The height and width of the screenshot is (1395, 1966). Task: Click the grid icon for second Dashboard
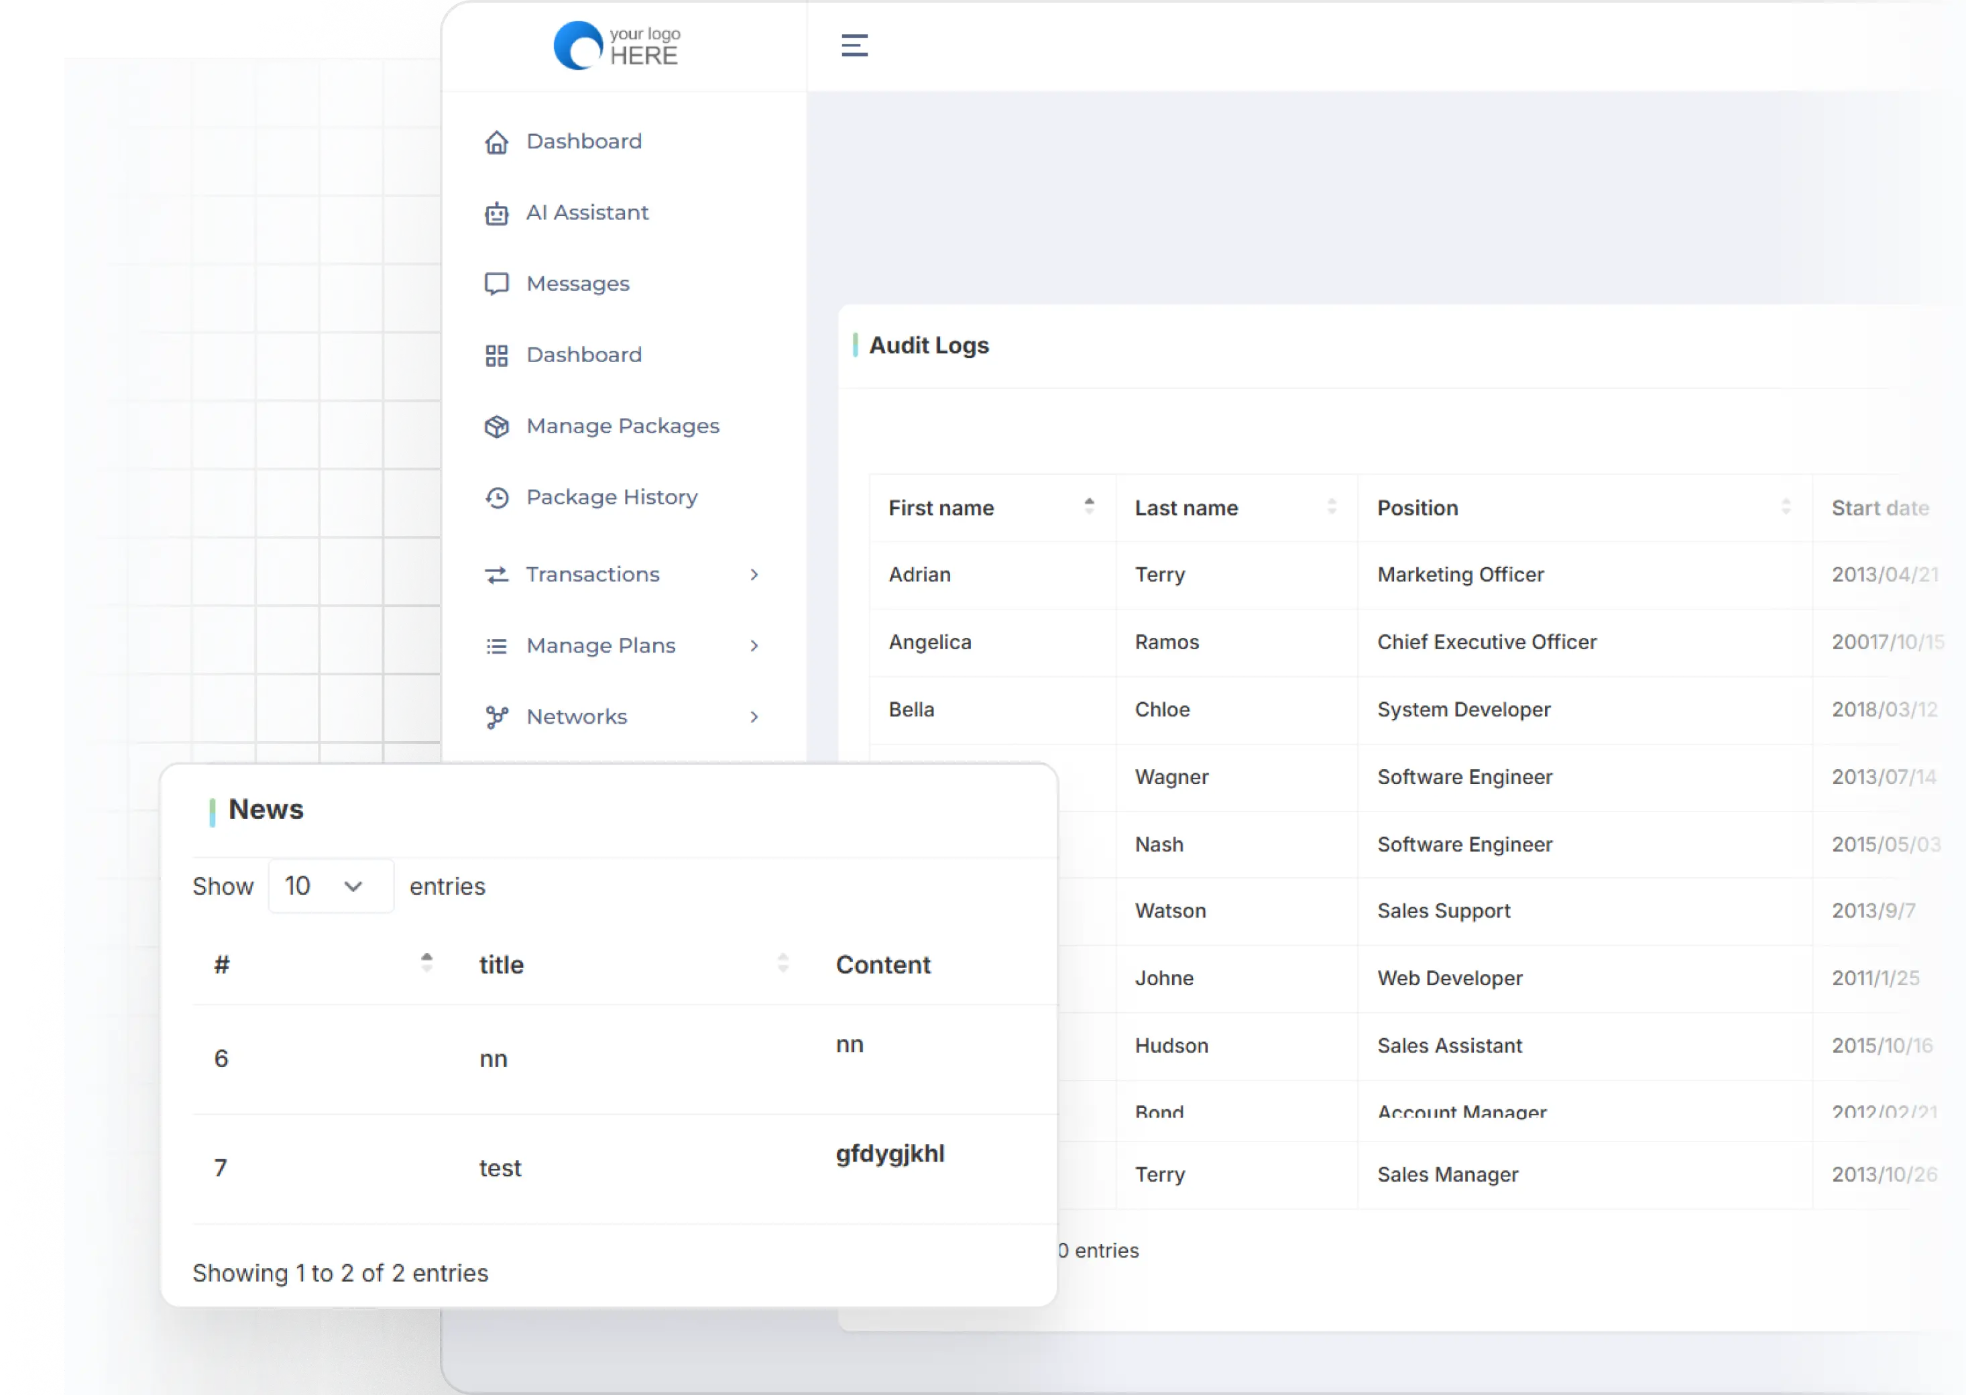496,355
